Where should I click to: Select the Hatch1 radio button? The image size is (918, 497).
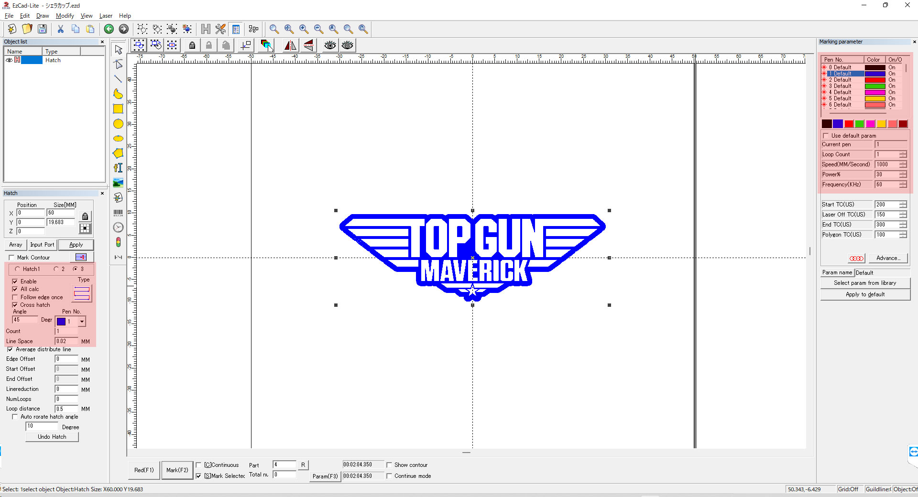pos(18,269)
